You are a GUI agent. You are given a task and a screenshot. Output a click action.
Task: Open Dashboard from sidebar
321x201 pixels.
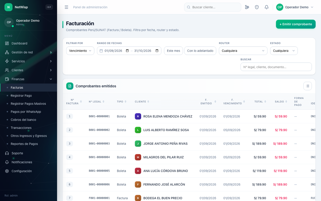click(28, 43)
